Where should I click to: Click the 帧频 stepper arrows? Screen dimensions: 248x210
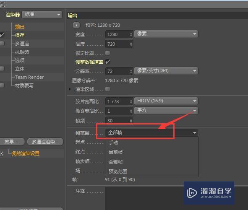pyautogui.click(x=131, y=121)
